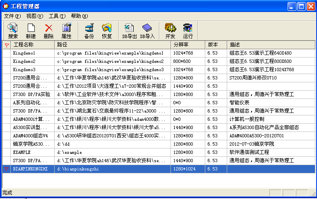Click the DB导出 export icon
Screen dimensions: 317x199
tap(130, 31)
